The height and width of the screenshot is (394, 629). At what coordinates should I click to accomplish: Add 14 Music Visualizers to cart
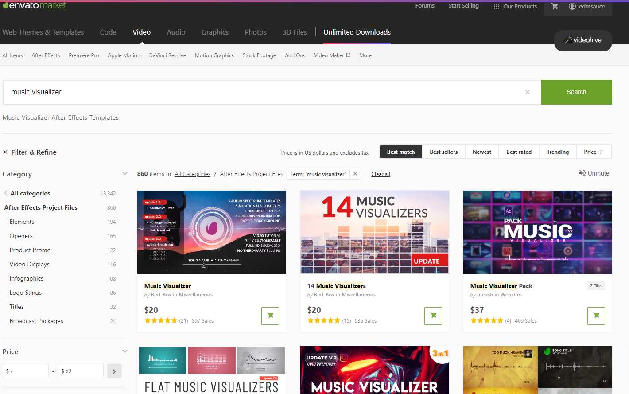click(x=433, y=316)
